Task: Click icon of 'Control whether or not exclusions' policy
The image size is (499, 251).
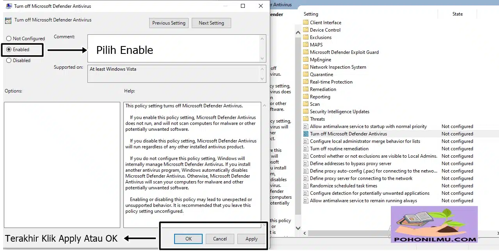Action: pos(306,156)
